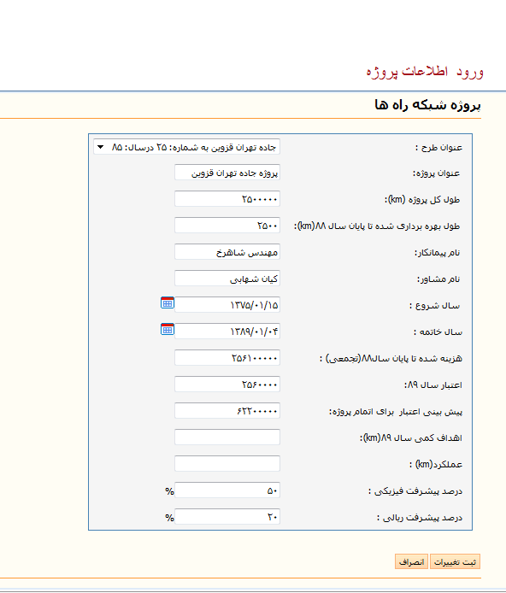Click the طول بهره برداری شده field
The width and height of the screenshot is (506, 593).
pos(227,226)
